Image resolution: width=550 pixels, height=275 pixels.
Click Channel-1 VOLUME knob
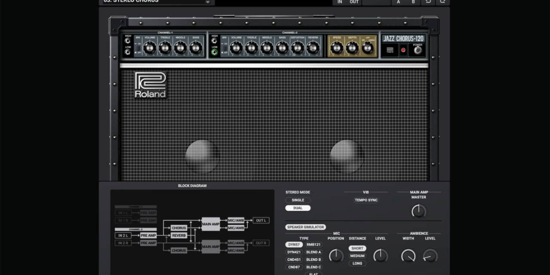(150, 47)
